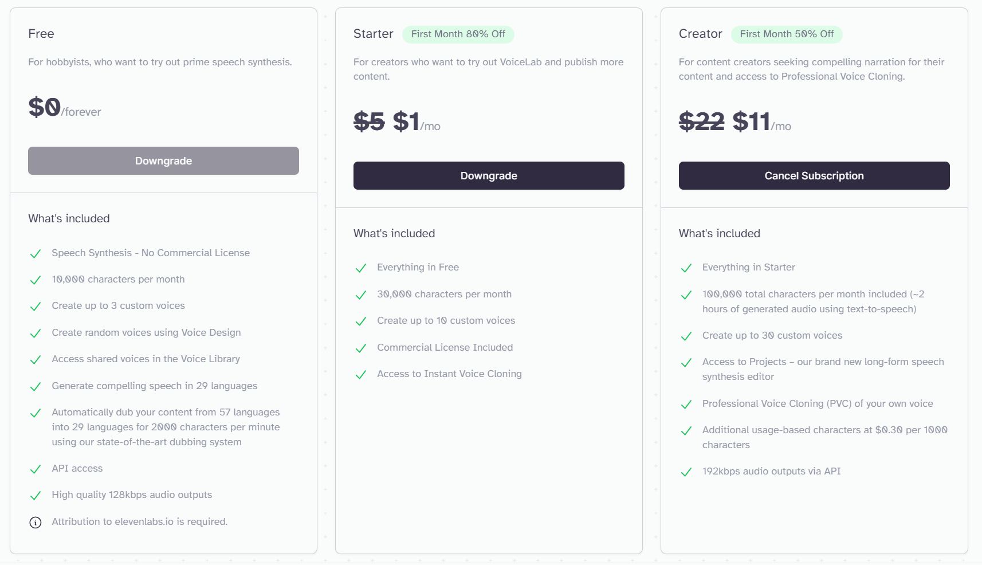Screen dimensions: 982x565
Task: Click the Creator plan title
Action: [700, 34]
